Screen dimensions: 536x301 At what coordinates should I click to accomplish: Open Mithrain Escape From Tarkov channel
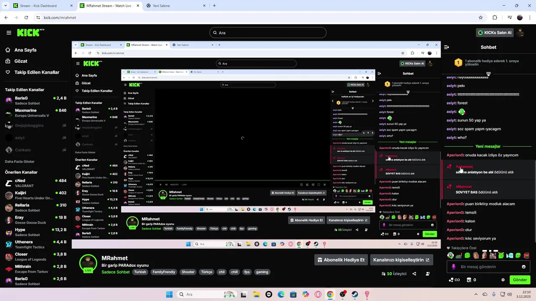click(x=36, y=269)
